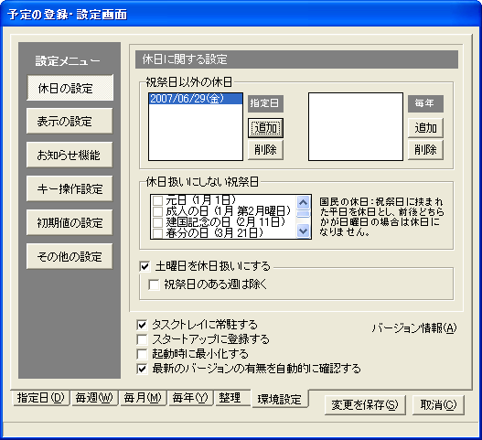482x440 pixels.
Task: Uncheck 土曜日を休日扱いにする checkbox
Action: (145, 266)
